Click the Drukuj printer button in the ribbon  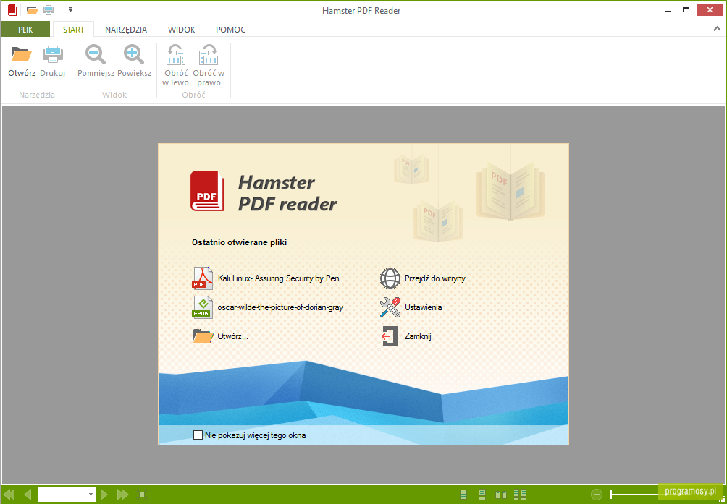pos(52,61)
